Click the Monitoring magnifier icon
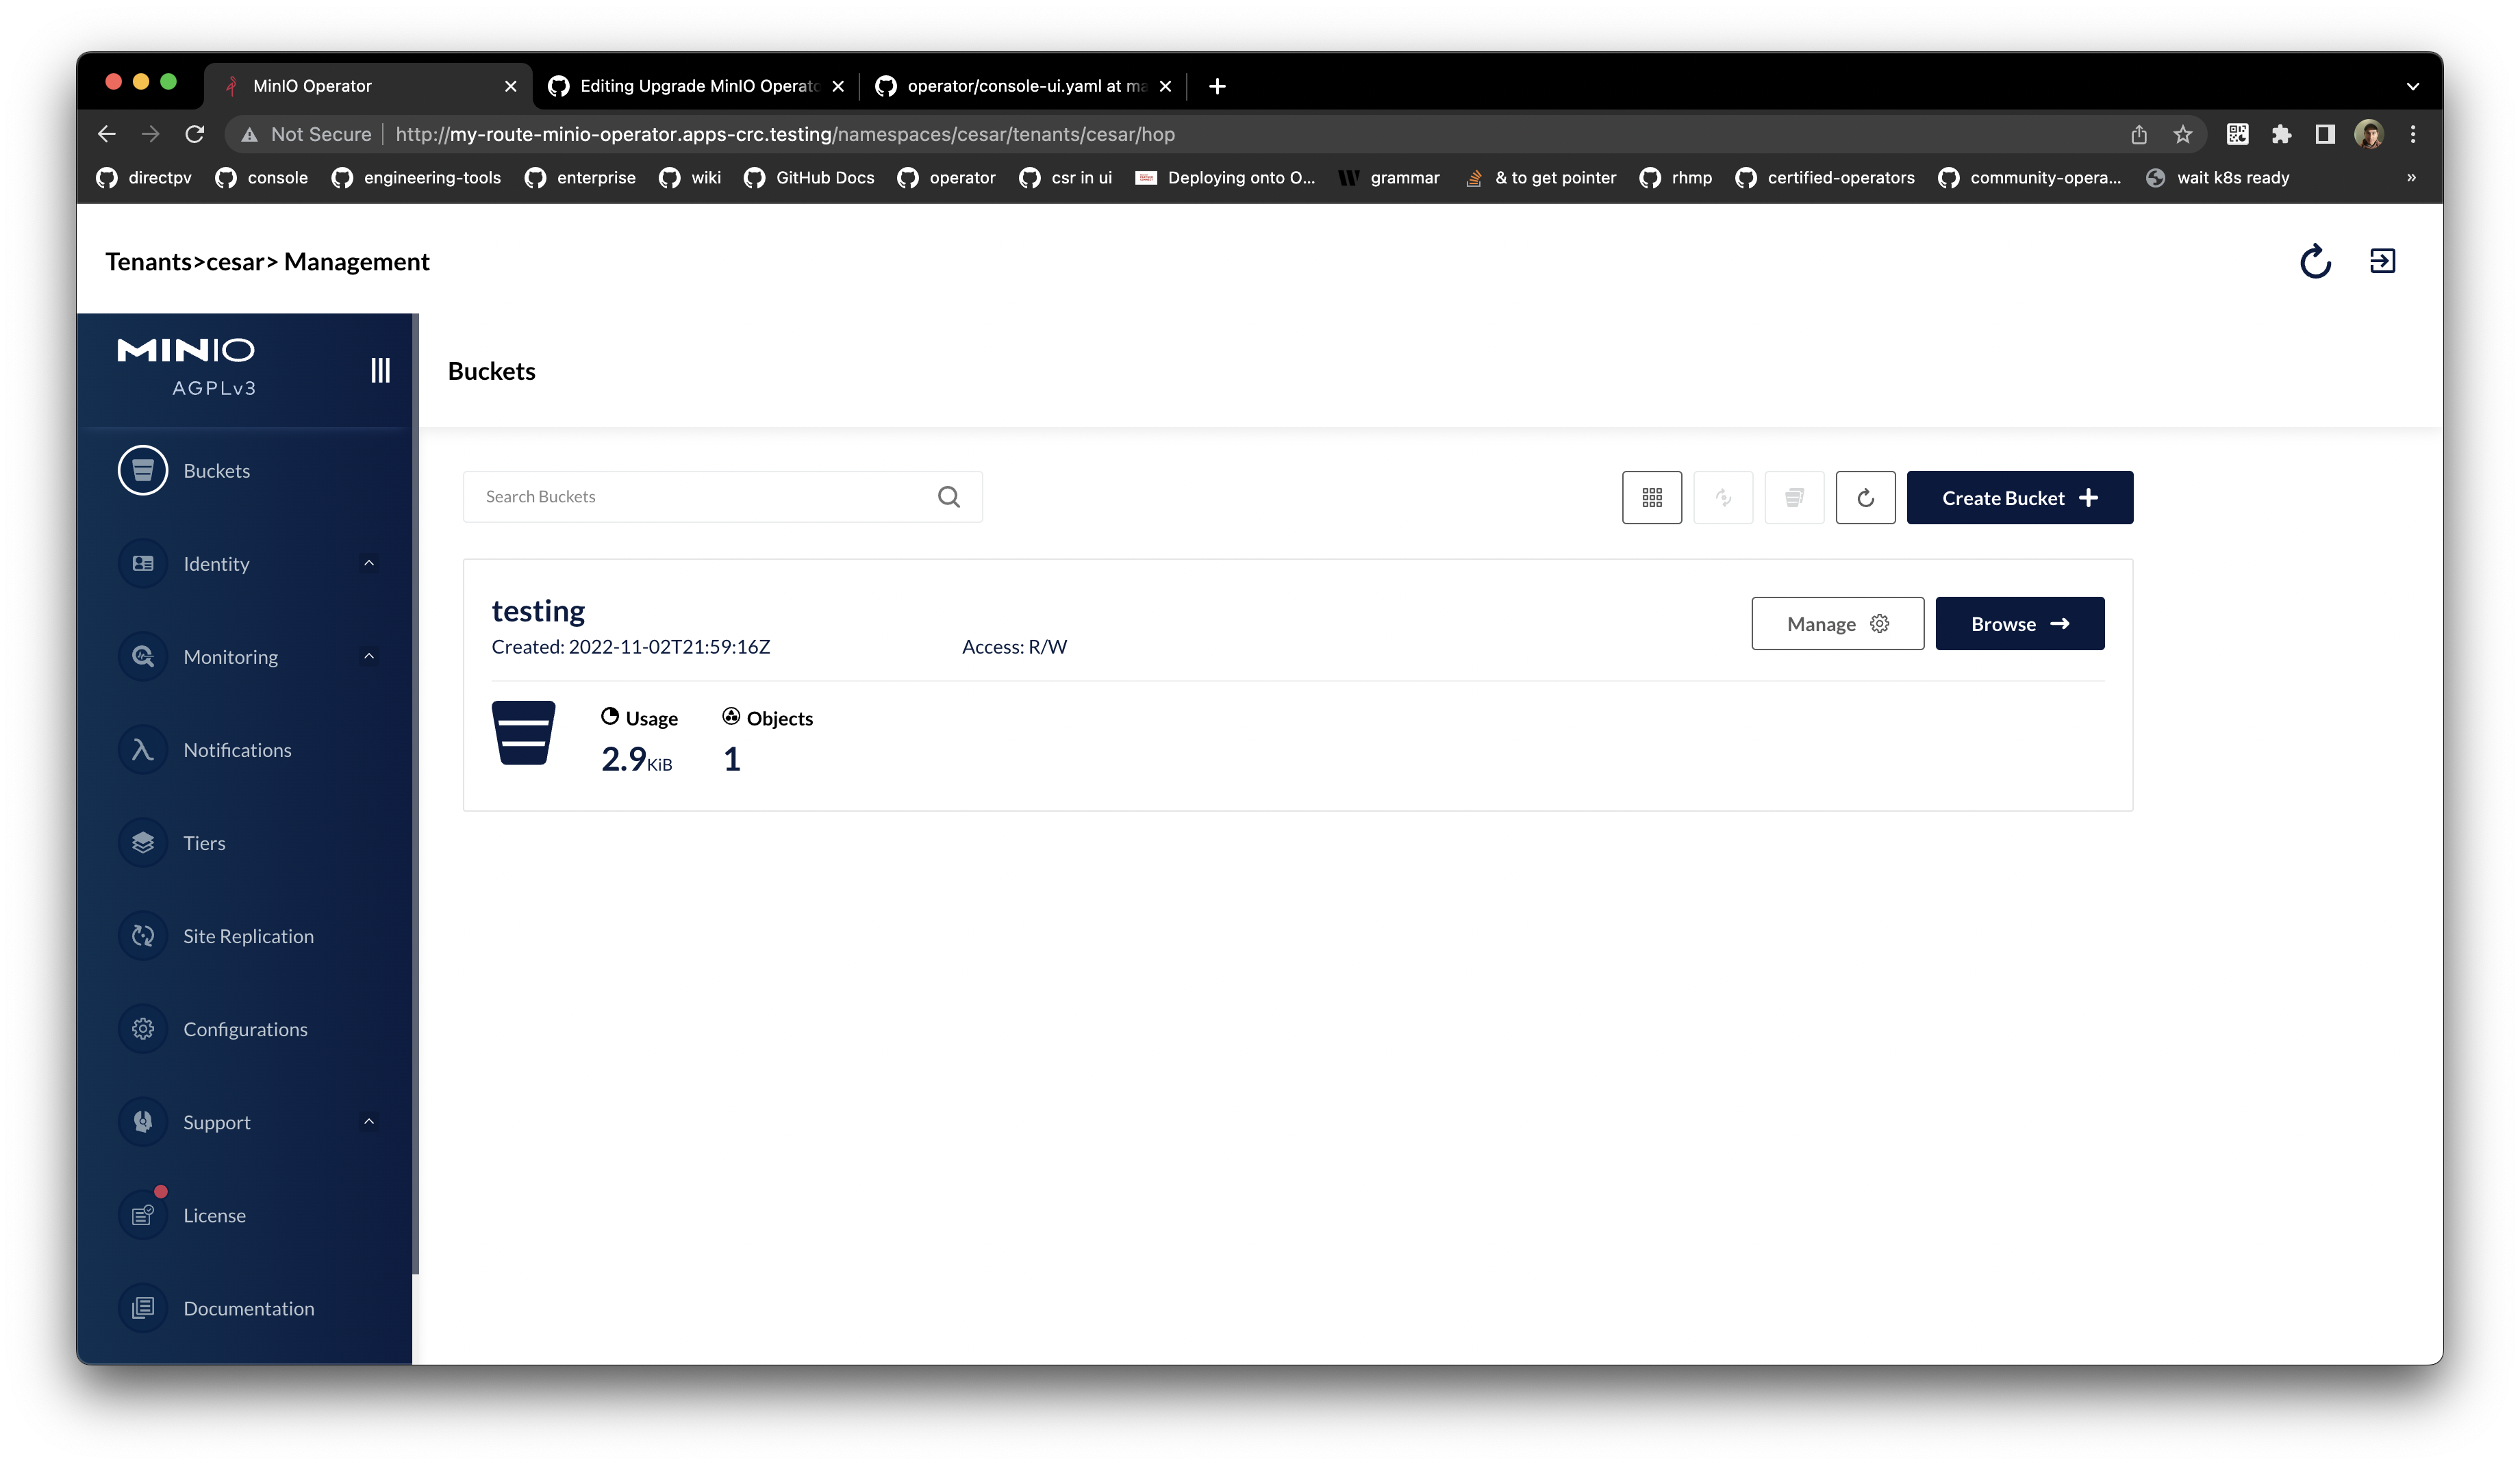The width and height of the screenshot is (2520, 1466). pos(143,656)
